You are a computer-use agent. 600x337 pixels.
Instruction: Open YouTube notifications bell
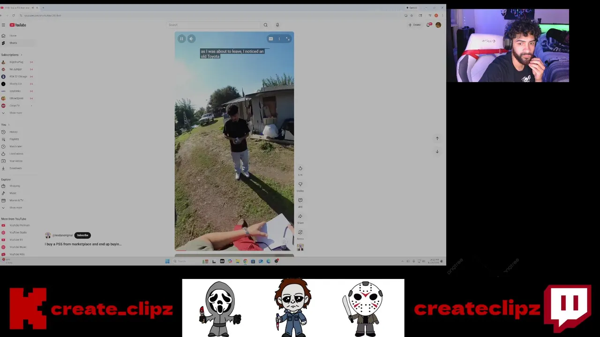point(428,25)
